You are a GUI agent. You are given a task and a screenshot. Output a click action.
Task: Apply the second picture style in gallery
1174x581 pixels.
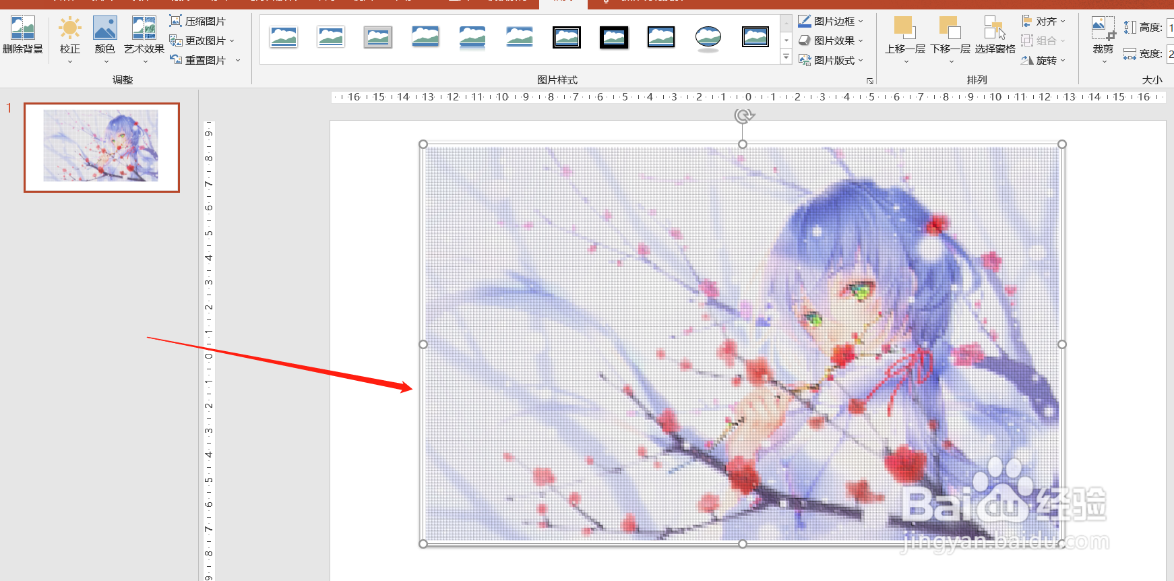[x=331, y=37]
